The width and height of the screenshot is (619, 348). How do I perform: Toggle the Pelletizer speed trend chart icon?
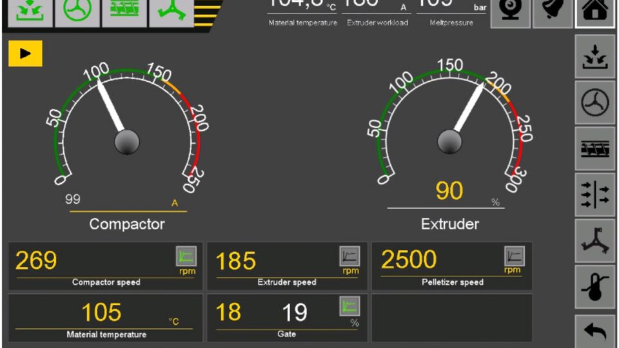[515, 256]
